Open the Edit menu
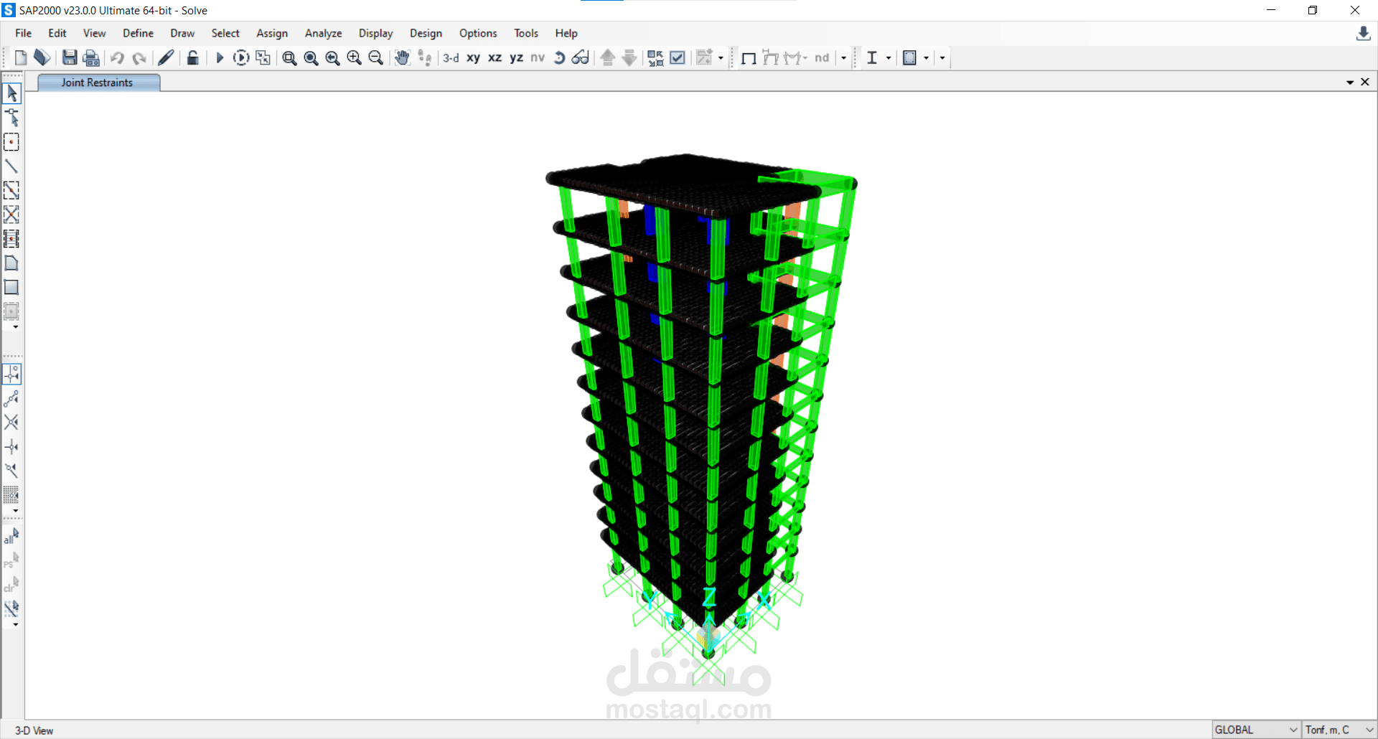Viewport: 1378px width, 739px height. point(57,33)
